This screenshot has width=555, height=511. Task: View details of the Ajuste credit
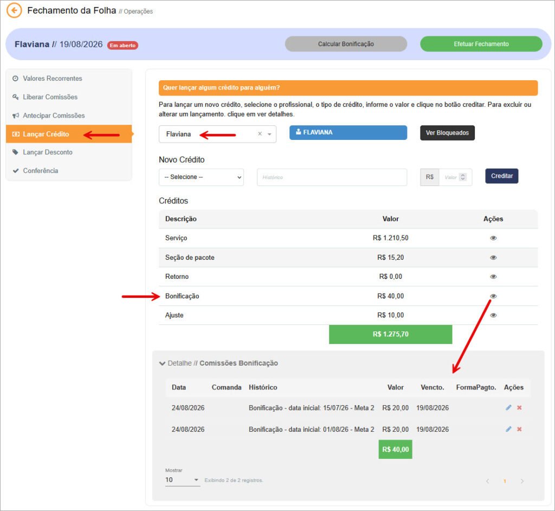pos(493,315)
